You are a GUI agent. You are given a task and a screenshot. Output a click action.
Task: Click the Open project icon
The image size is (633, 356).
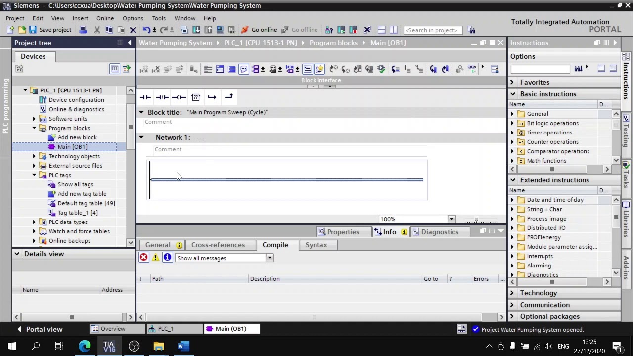point(22,30)
